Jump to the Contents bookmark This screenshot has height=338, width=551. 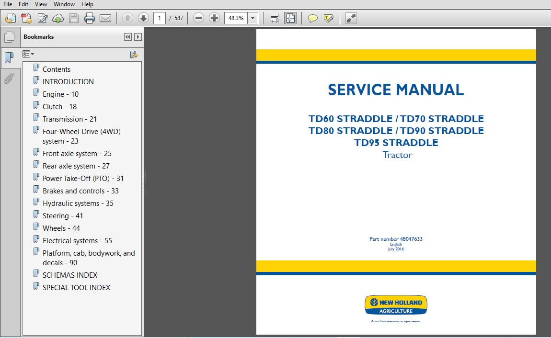pos(56,69)
